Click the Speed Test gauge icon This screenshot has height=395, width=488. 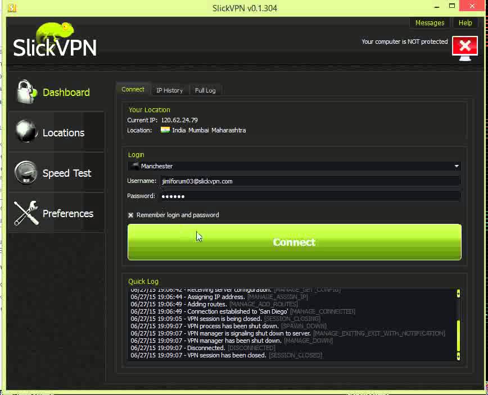[25, 172]
